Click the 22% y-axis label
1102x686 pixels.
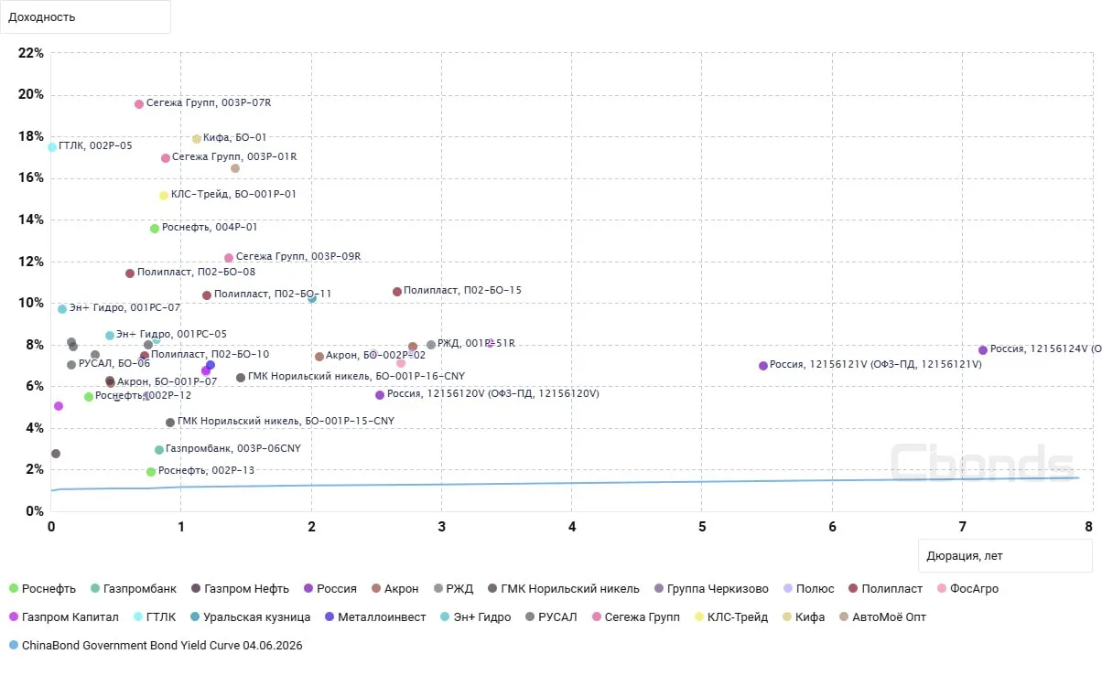[31, 53]
